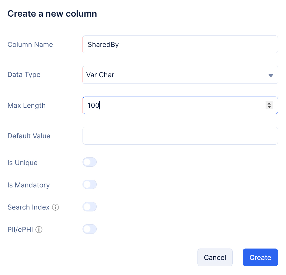Click the Search Index info icon
The image size is (286, 275).
pyautogui.click(x=56, y=207)
